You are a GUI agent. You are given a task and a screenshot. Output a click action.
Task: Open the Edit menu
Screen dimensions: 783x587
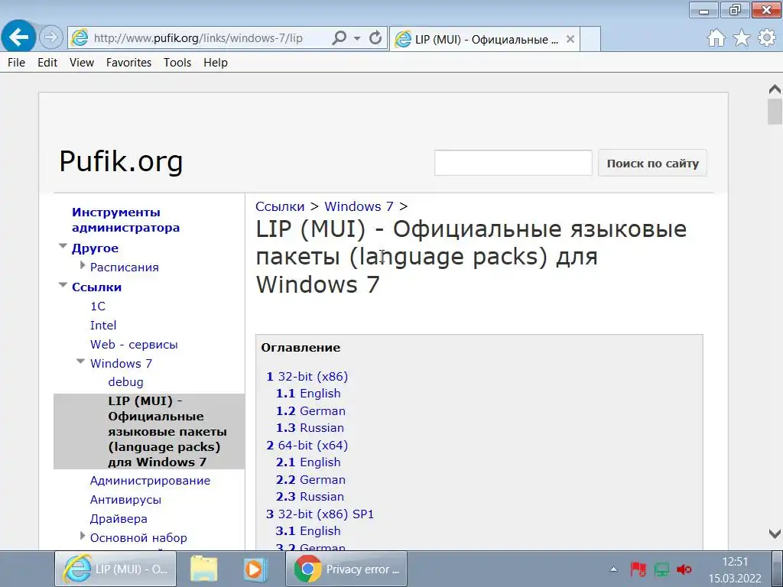pos(47,63)
